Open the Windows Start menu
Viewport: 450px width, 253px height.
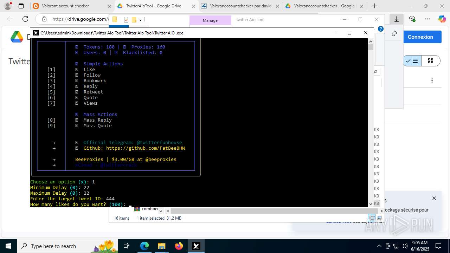8,246
